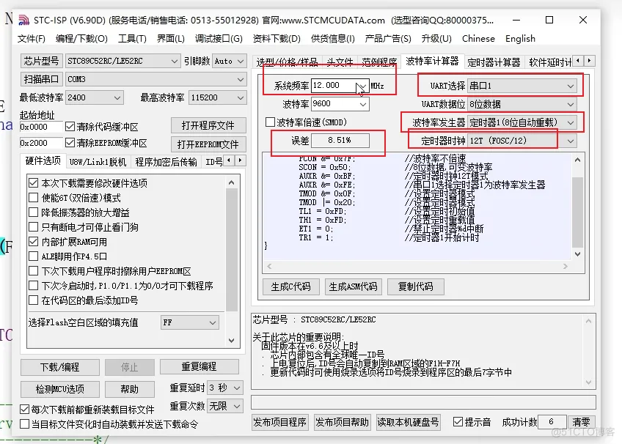Toggle 清除EEPROM缓冲区 checkbox
Screen dimensions: 622x444
click(x=70, y=143)
